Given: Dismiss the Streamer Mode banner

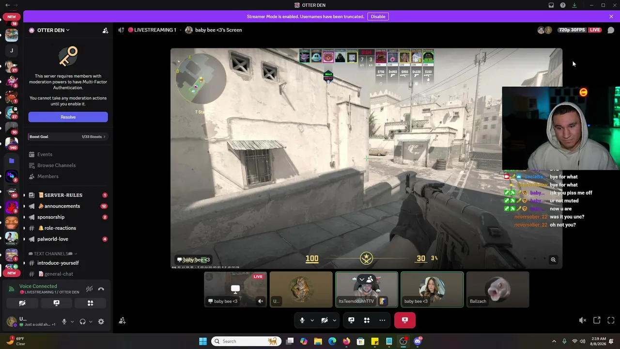Looking at the screenshot, I should point(611,16).
